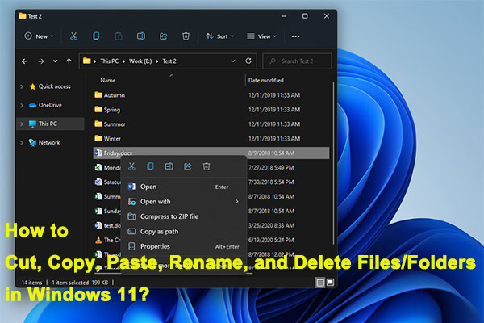Choose Properties in the context menu
This screenshot has height=323, width=484.
click(184, 246)
